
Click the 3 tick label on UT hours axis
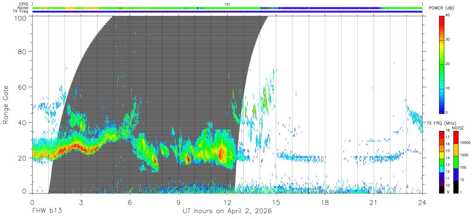click(81, 202)
